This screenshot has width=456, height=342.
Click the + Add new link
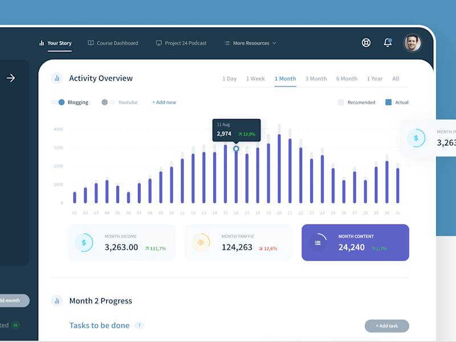[164, 103]
